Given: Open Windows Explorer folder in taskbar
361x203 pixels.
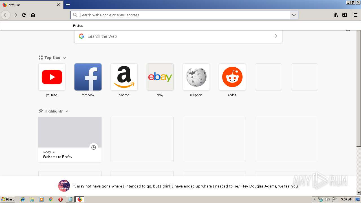Looking at the screenshot, I should 32,199.
